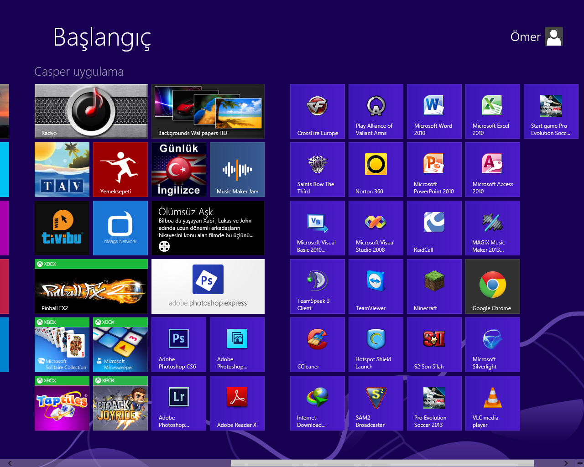Open CCleaner tile
Screen dimensions: 584x467
pyautogui.click(x=318, y=345)
